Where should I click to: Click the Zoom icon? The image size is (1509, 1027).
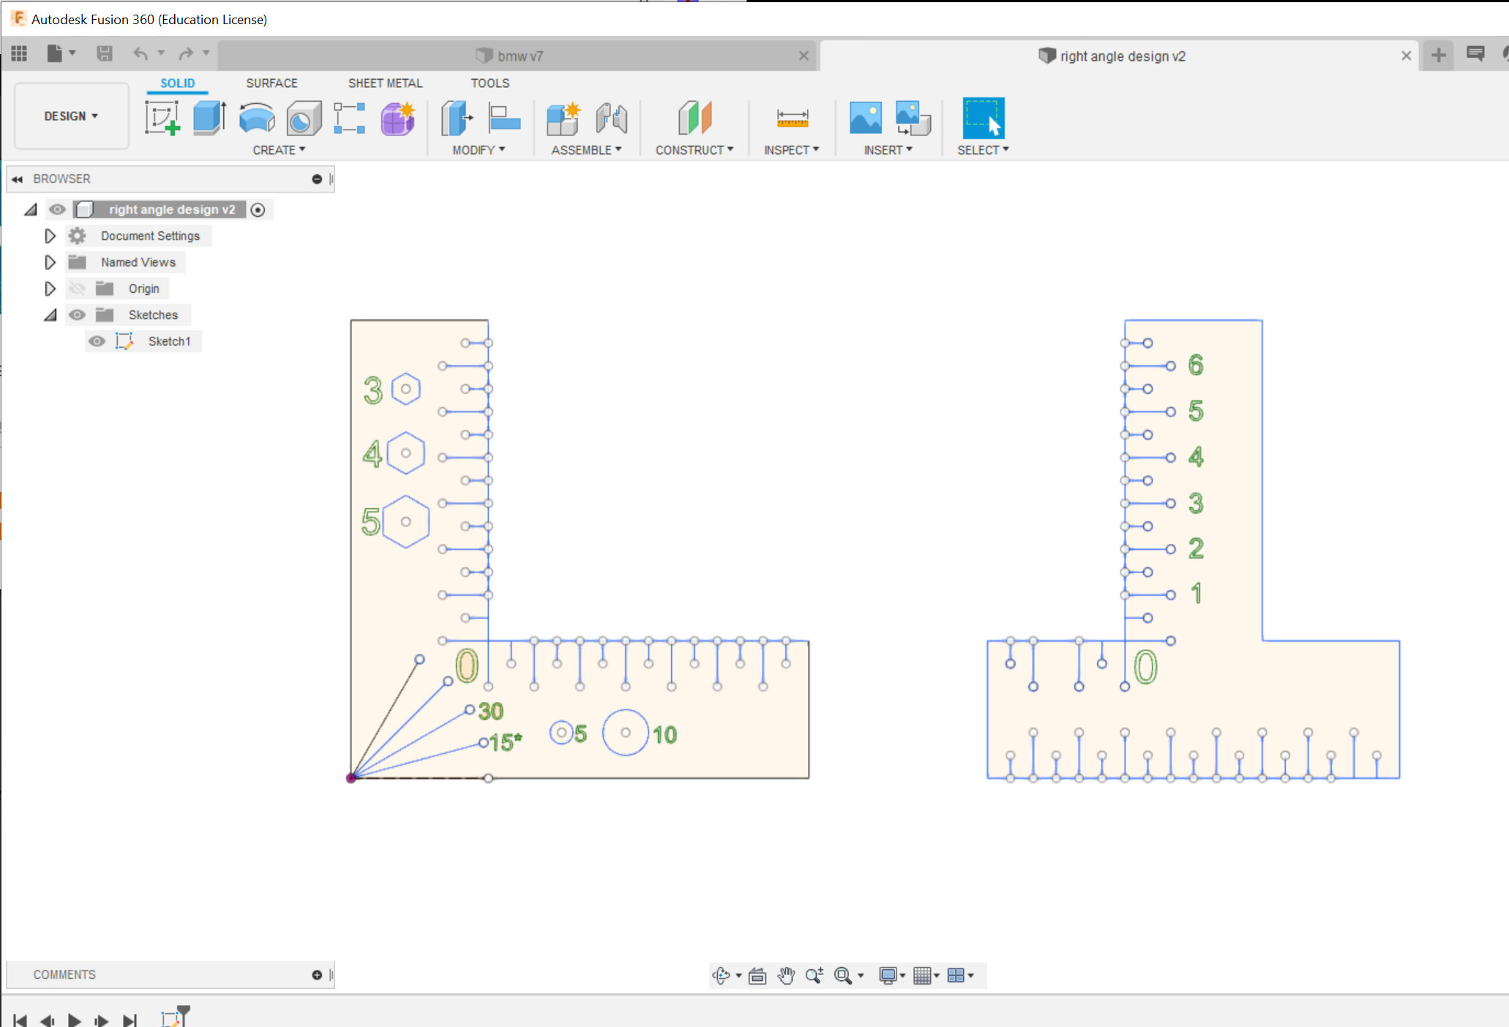[x=815, y=975]
